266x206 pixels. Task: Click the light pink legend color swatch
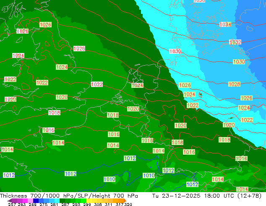[30, 201]
